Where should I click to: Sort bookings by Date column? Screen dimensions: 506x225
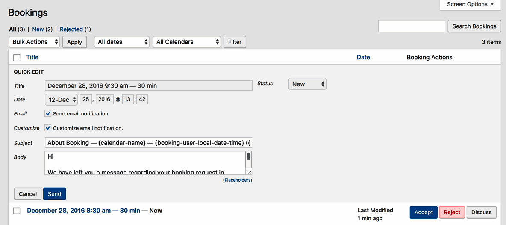[x=363, y=57]
